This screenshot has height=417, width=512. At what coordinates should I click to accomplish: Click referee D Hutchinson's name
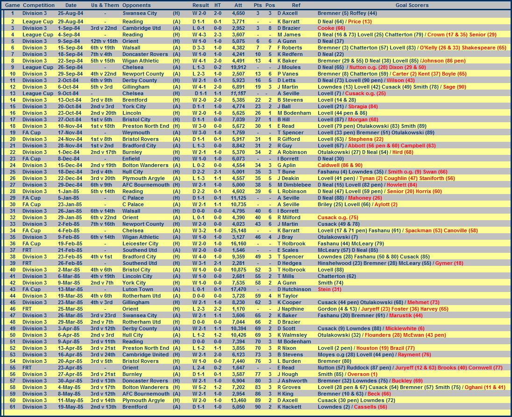[294, 289]
